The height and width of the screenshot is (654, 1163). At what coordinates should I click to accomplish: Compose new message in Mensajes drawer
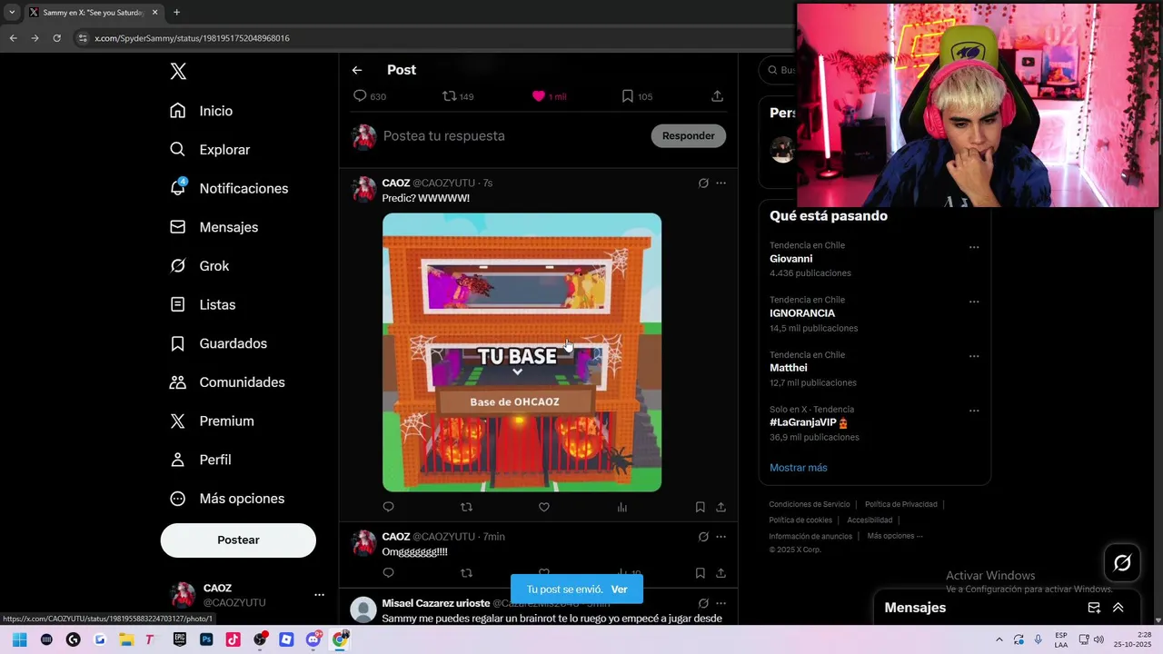(1094, 608)
